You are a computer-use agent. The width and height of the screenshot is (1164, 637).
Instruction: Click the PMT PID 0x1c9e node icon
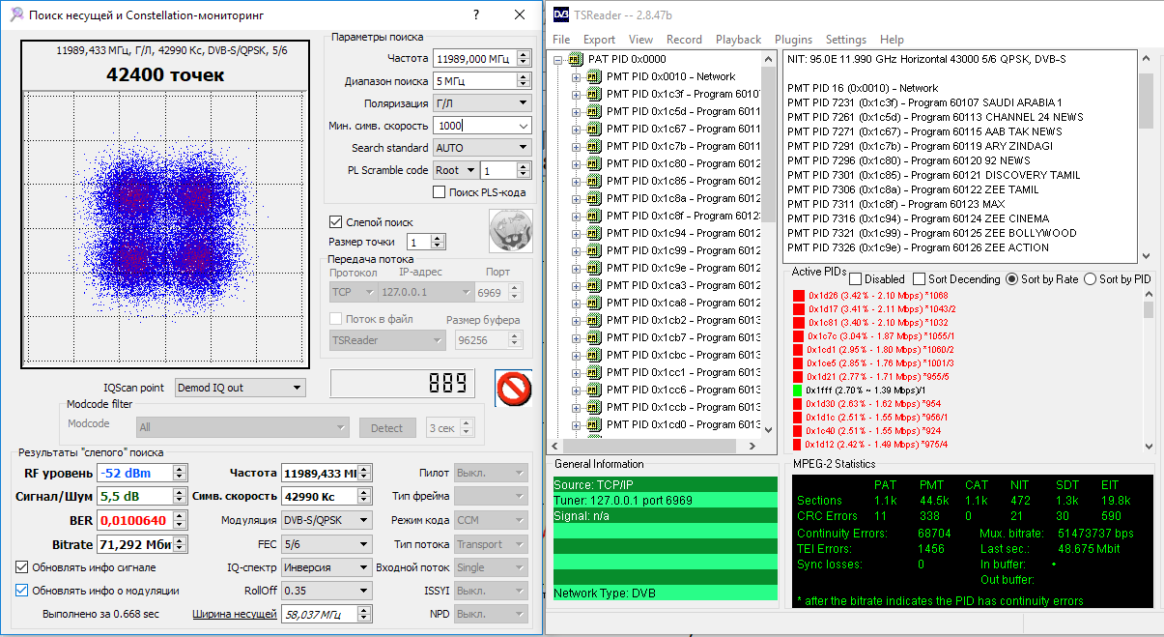pos(595,268)
